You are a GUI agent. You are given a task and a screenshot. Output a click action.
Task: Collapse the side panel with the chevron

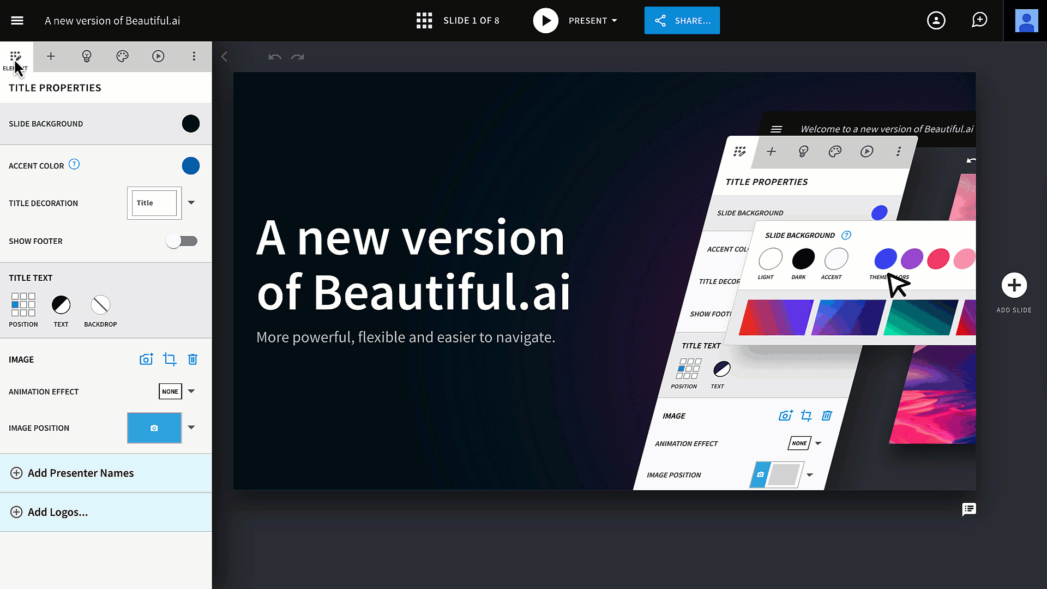(x=224, y=57)
